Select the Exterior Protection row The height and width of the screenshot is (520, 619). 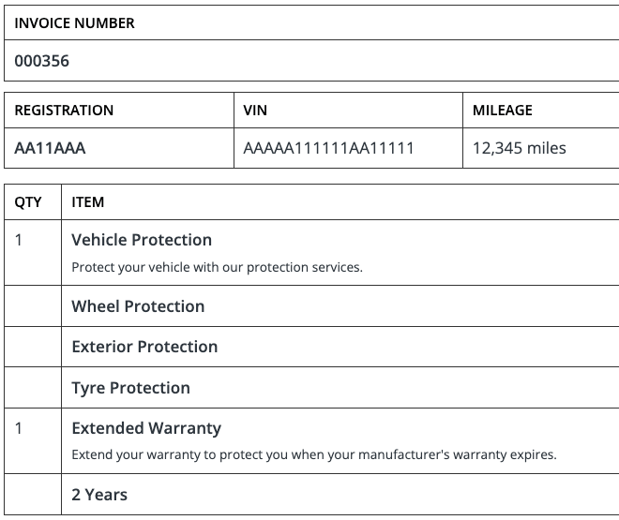(x=144, y=347)
